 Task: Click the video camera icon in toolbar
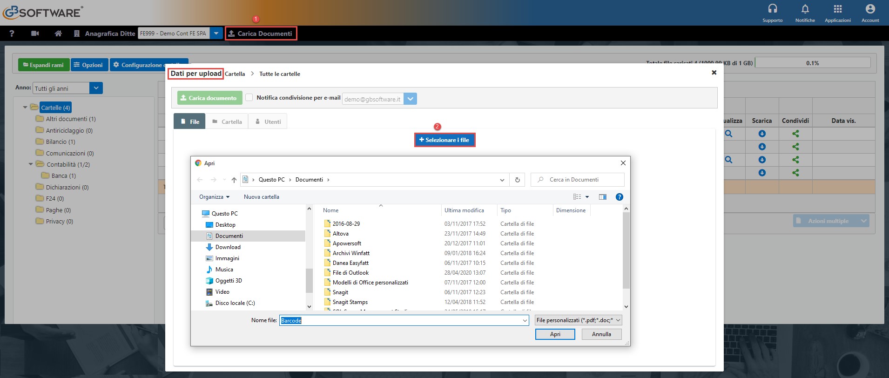35,34
